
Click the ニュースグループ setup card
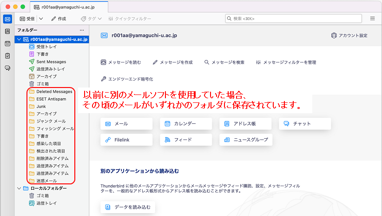(246, 140)
